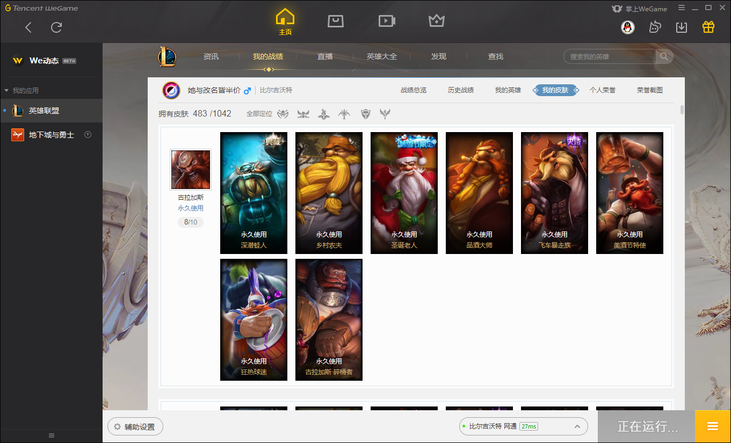Filter skins by the fourth role icon
The width and height of the screenshot is (731, 443).
coord(344,114)
